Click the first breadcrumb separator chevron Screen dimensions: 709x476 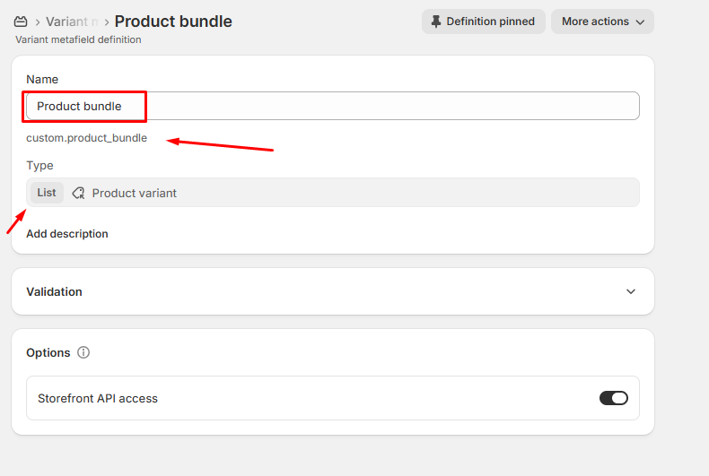click(x=38, y=22)
